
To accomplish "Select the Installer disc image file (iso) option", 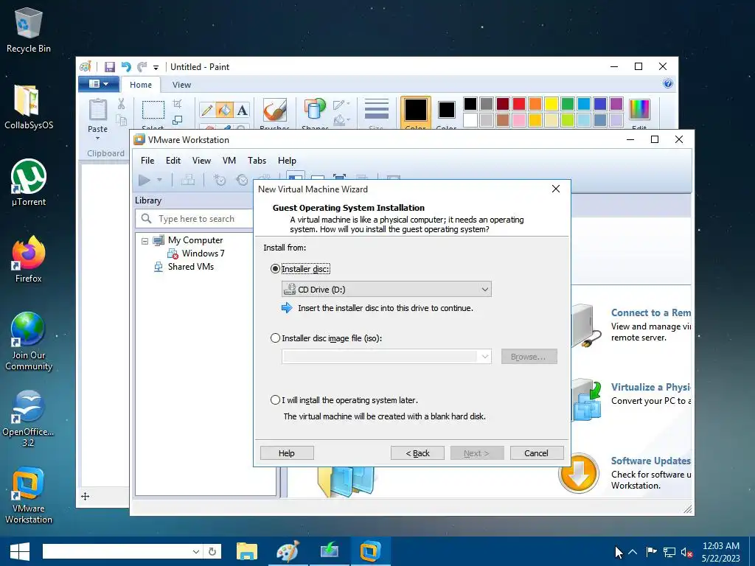I will [276, 338].
